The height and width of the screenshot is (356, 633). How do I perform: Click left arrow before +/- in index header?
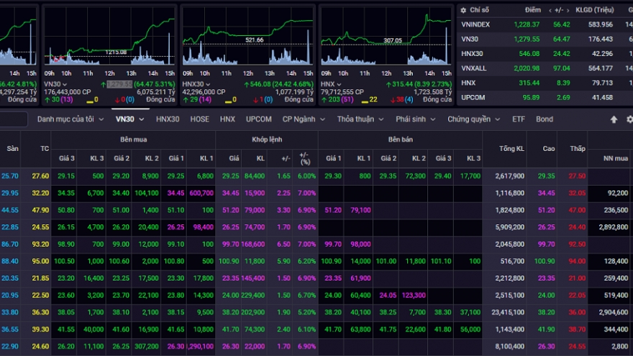(x=550, y=10)
